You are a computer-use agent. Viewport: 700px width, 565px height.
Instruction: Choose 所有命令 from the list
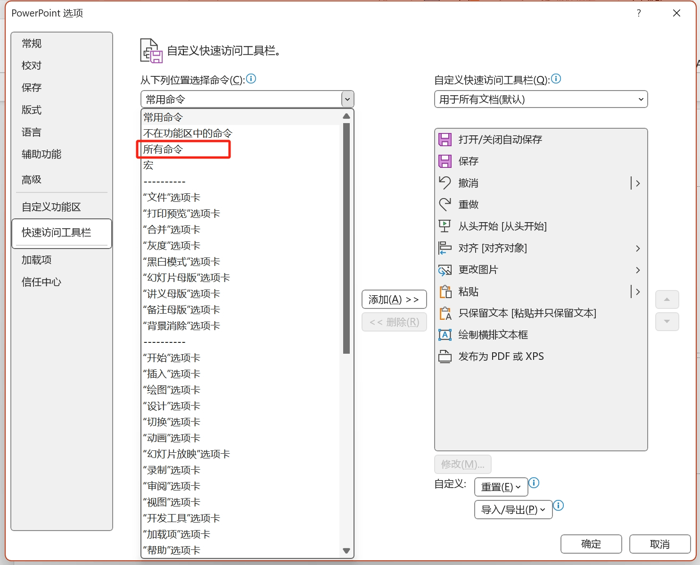[240, 150]
